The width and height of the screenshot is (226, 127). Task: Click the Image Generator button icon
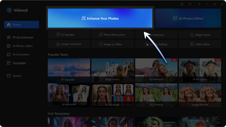point(58,44)
